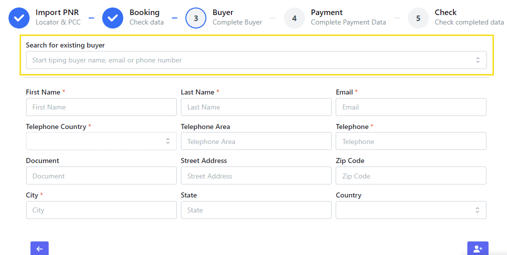Go to the Check step label
The image size is (507, 255).
pos(445,12)
